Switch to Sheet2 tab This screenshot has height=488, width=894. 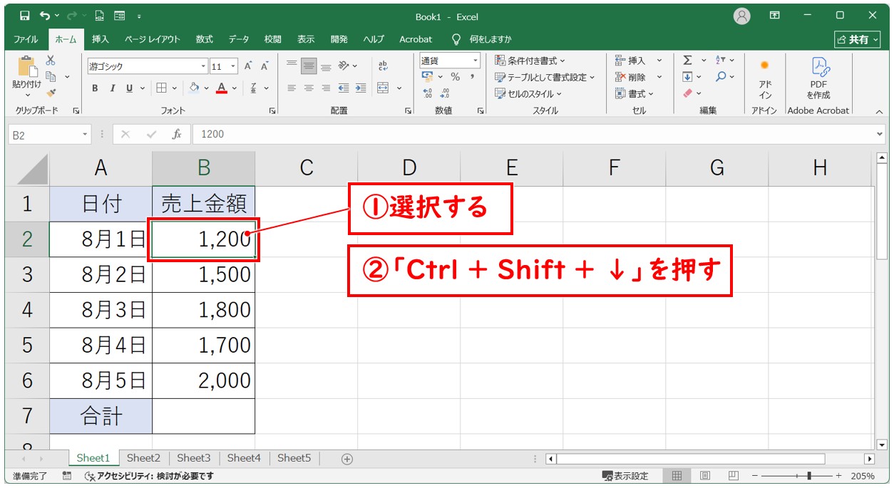point(143,458)
